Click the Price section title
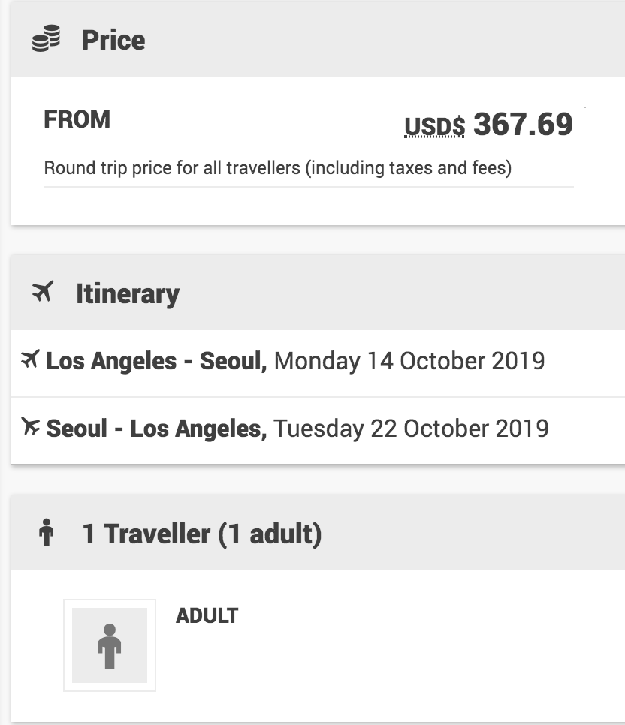 tap(113, 39)
